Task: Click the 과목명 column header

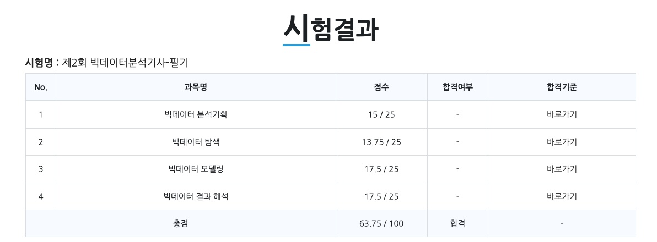Action: [x=196, y=87]
